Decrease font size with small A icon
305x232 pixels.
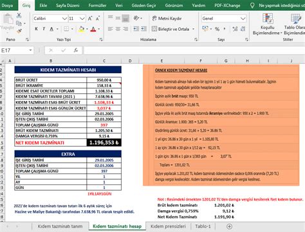[x=98, y=19]
